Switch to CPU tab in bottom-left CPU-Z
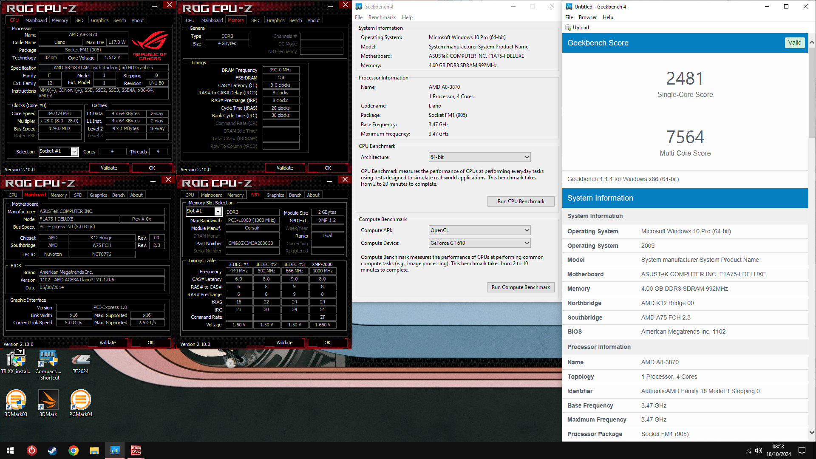The image size is (816, 459). 13,195
